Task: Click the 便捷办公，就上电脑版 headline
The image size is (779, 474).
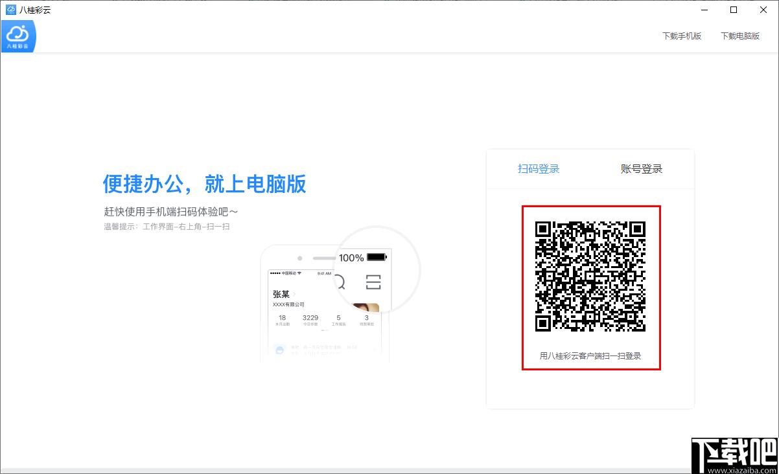Action: tap(205, 184)
